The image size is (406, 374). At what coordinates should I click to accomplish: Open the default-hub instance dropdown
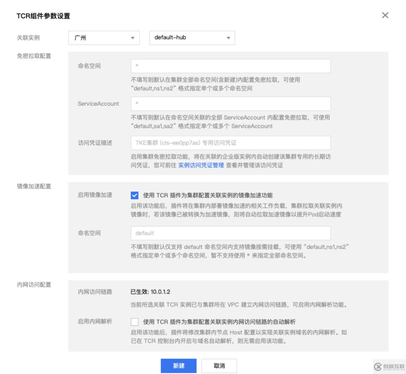coord(192,38)
